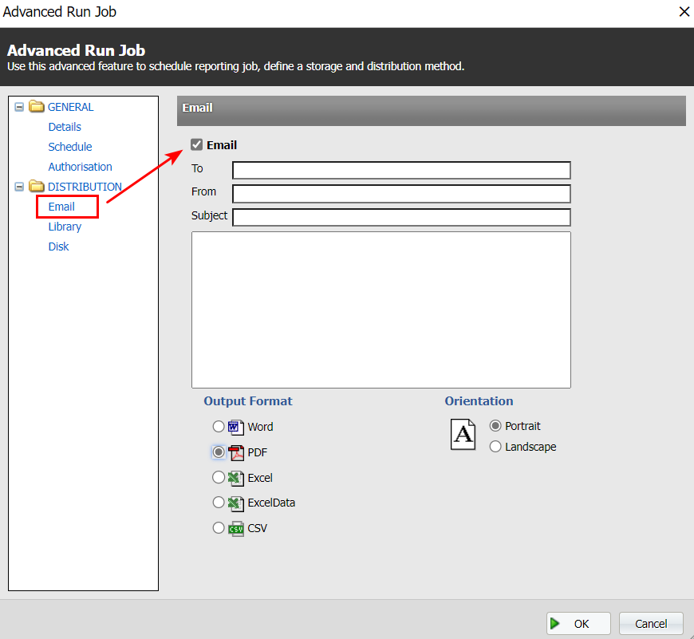
Task: Click the DISTRIBUTION folder icon
Action: (37, 187)
